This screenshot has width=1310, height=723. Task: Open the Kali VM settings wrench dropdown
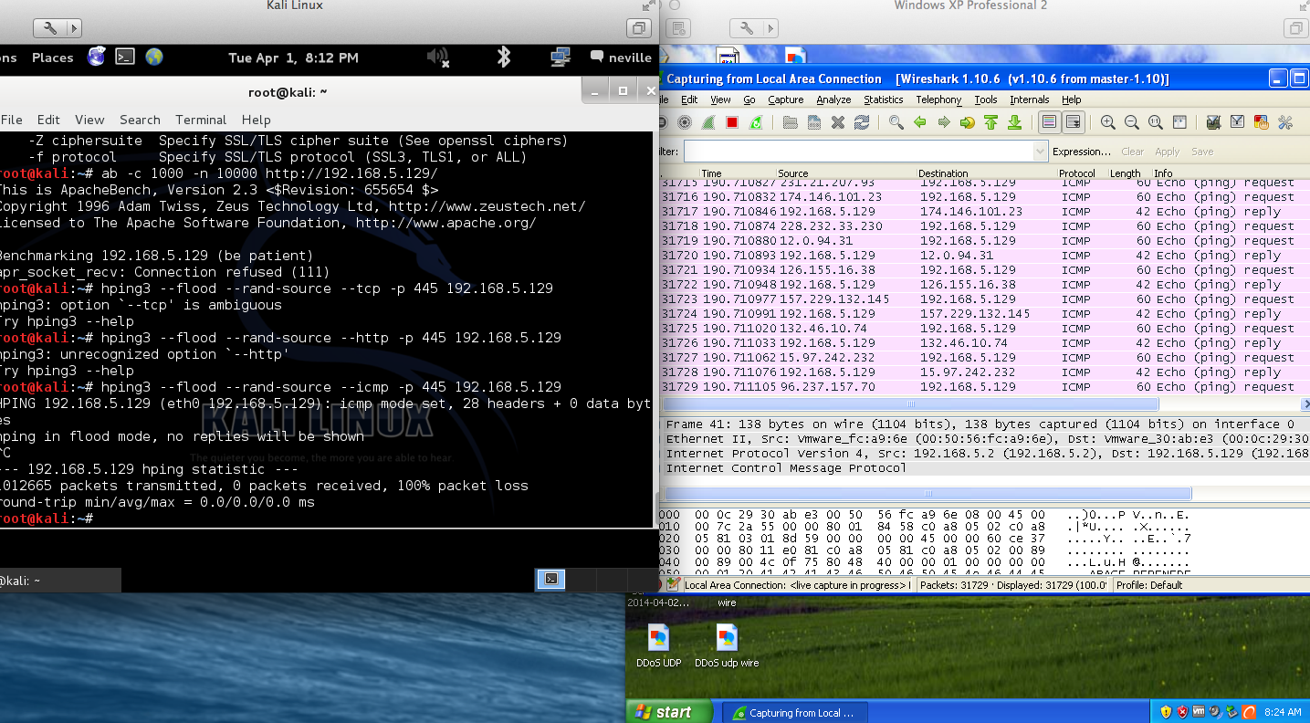[x=57, y=28]
